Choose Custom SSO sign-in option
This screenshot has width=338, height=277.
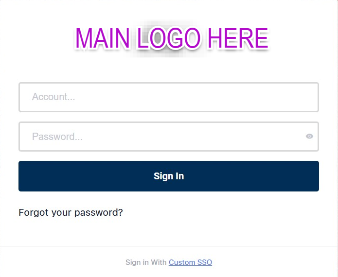click(x=190, y=262)
